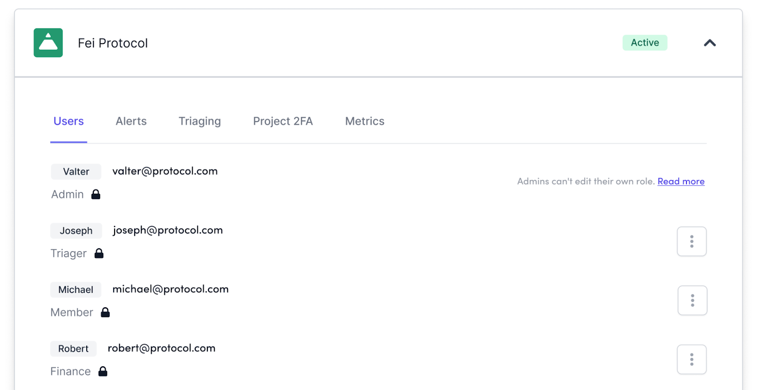Open the Alerts tab

point(131,121)
